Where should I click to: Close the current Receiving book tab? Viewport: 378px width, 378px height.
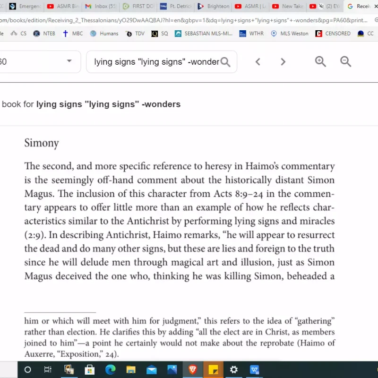376,6
